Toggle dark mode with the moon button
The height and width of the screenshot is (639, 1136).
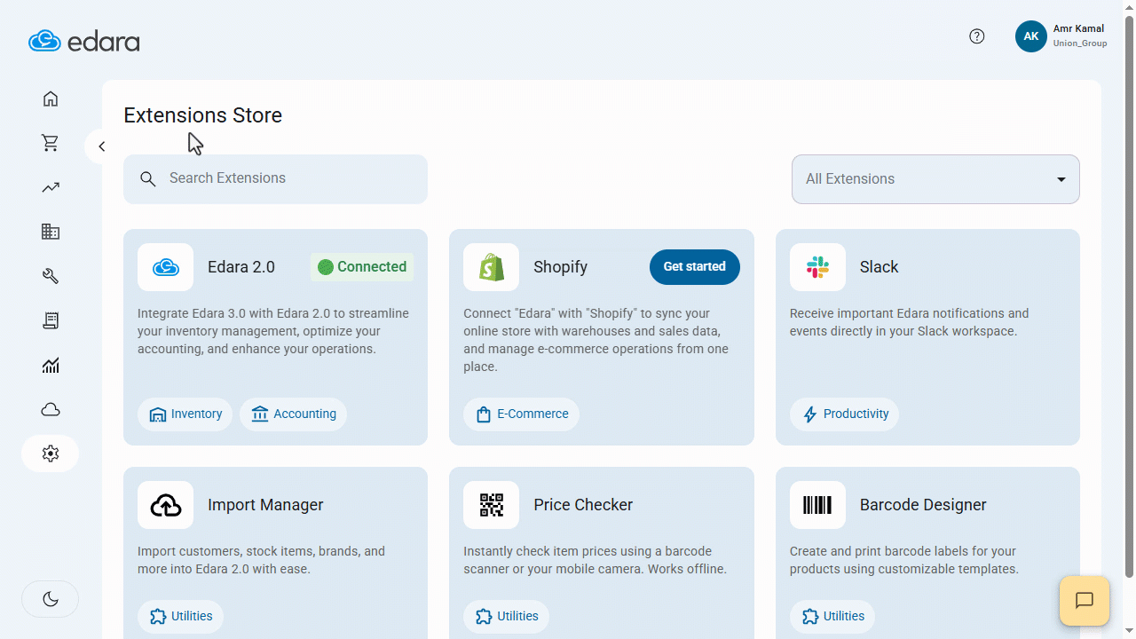[51, 599]
